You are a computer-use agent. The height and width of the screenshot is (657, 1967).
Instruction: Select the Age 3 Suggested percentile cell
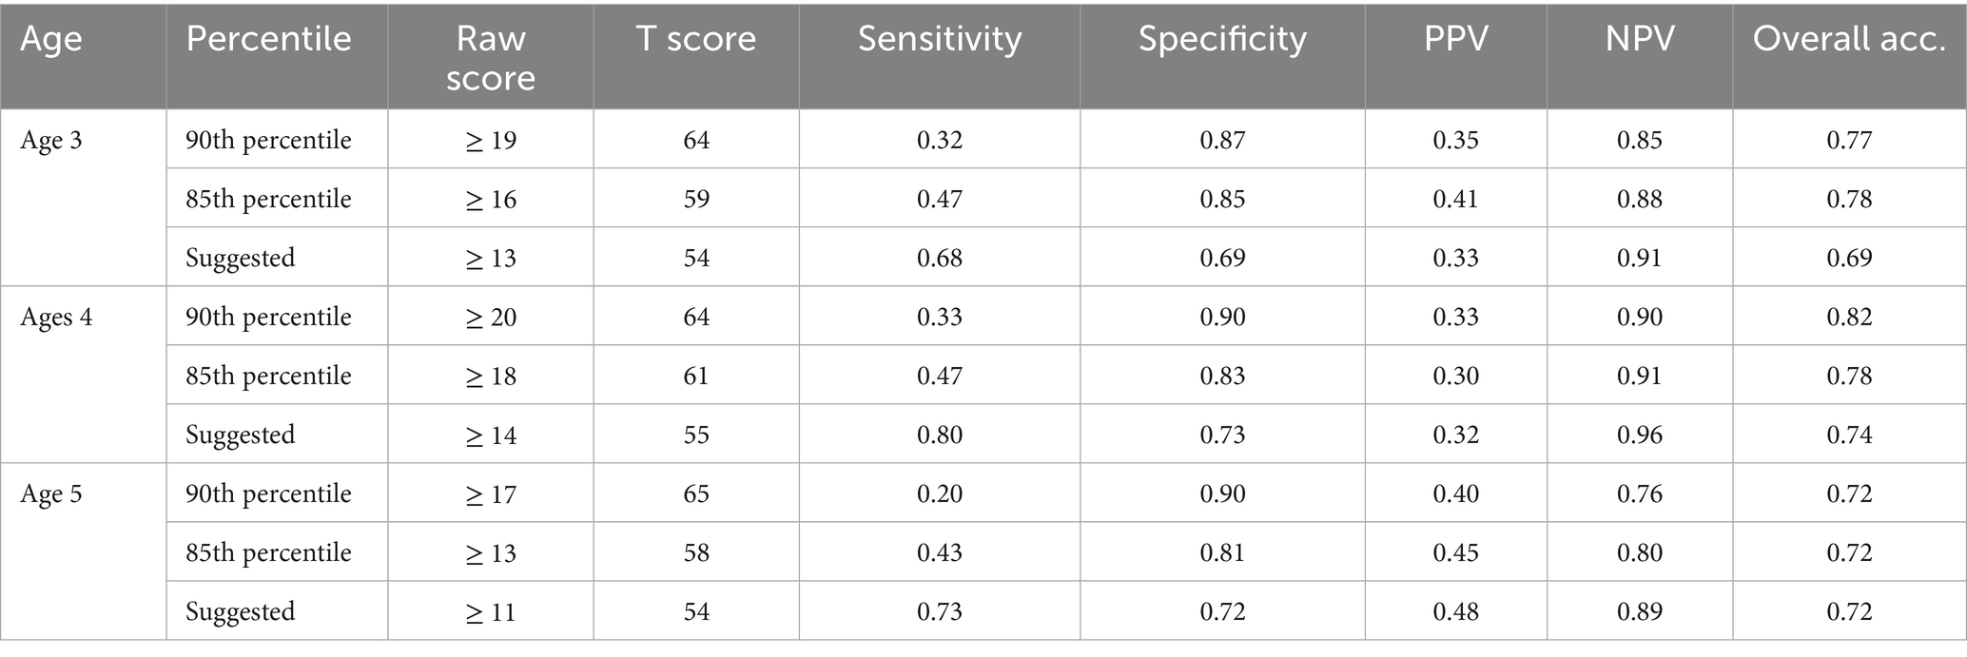pos(240,259)
